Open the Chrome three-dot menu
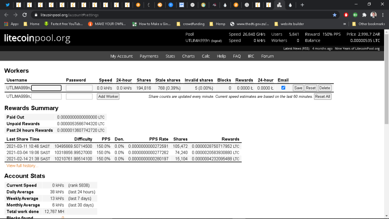The image size is (389, 219). coord(383,15)
